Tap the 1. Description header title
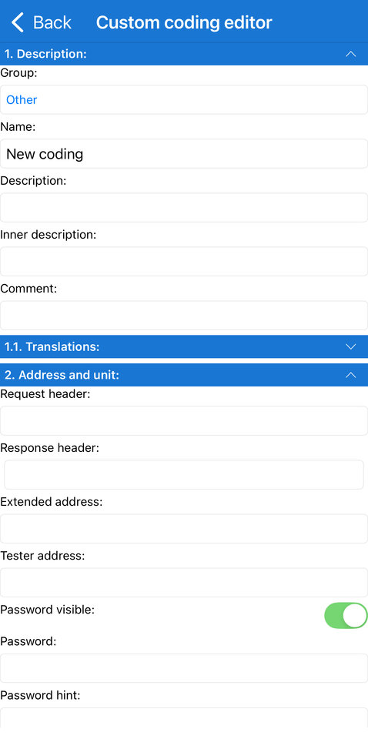Viewport: 368px width, 739px height. tap(45, 54)
